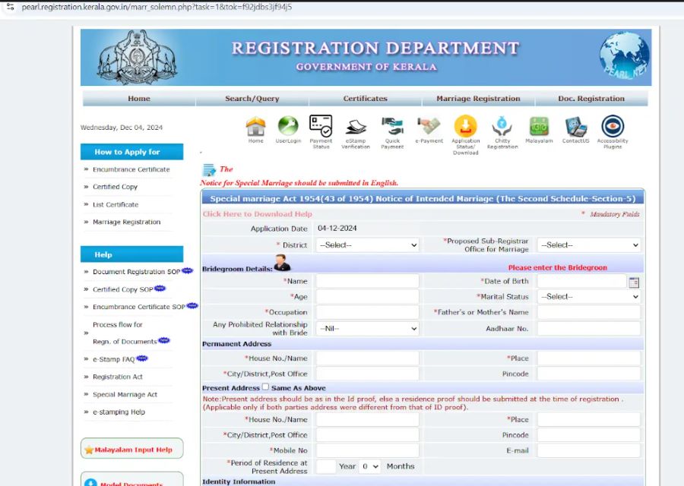This screenshot has width=684, height=486.
Task: Open the Doc. Registration menu
Action: click(x=591, y=99)
